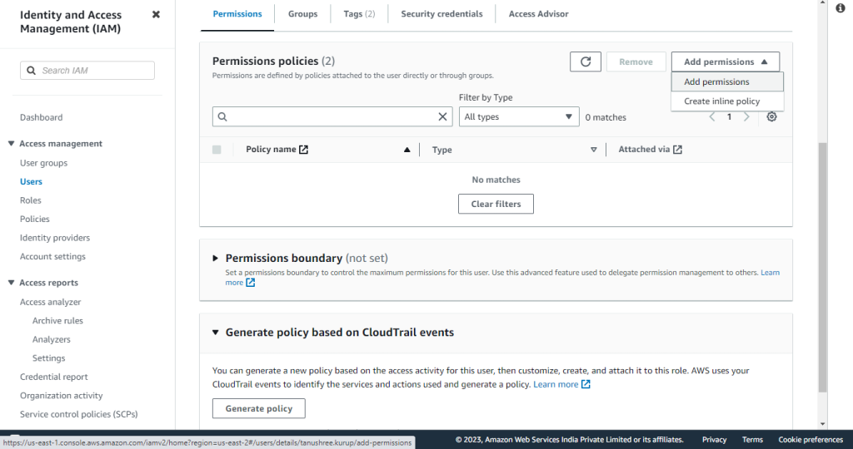
Task: Open Policy name external link icon
Action: click(x=303, y=150)
